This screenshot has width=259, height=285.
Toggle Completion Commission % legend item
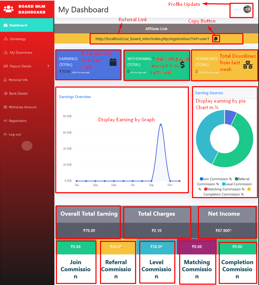tap(227, 192)
